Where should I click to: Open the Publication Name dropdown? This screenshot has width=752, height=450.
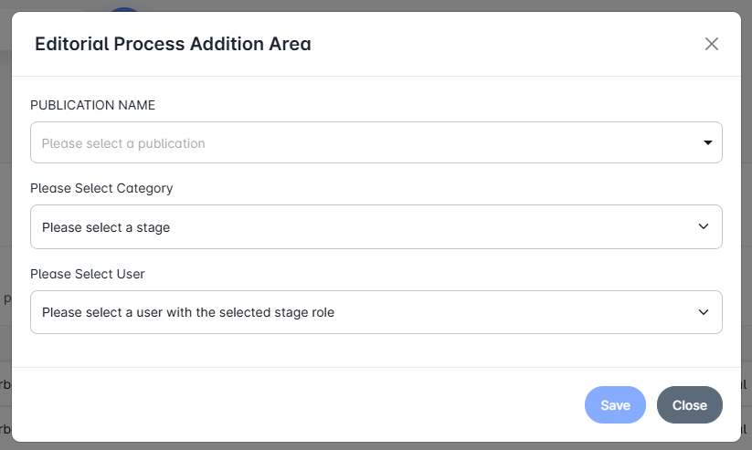click(x=376, y=143)
